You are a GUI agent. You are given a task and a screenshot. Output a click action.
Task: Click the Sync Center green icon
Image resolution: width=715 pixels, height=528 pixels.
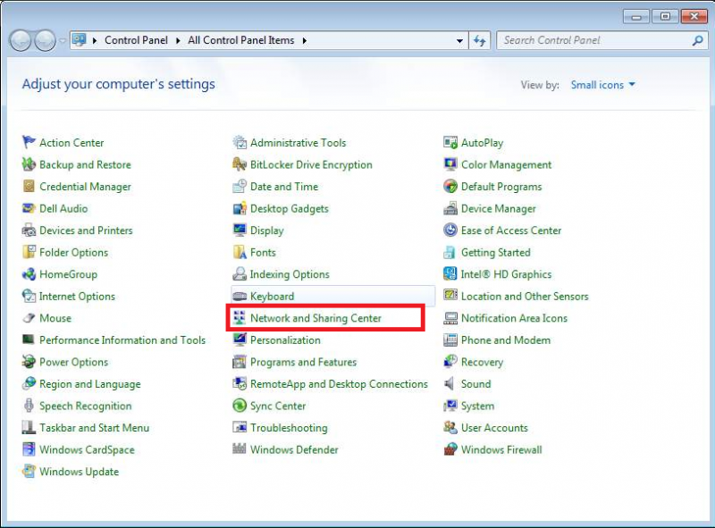(240, 406)
